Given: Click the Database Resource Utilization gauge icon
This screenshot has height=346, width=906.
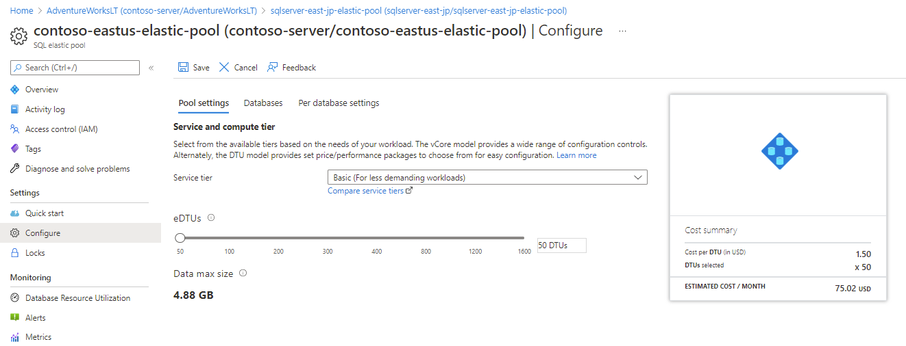Looking at the screenshot, I should (15, 298).
